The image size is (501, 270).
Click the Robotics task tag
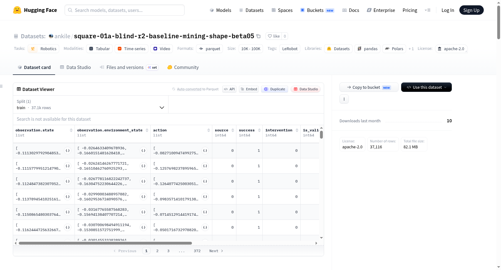(44, 49)
